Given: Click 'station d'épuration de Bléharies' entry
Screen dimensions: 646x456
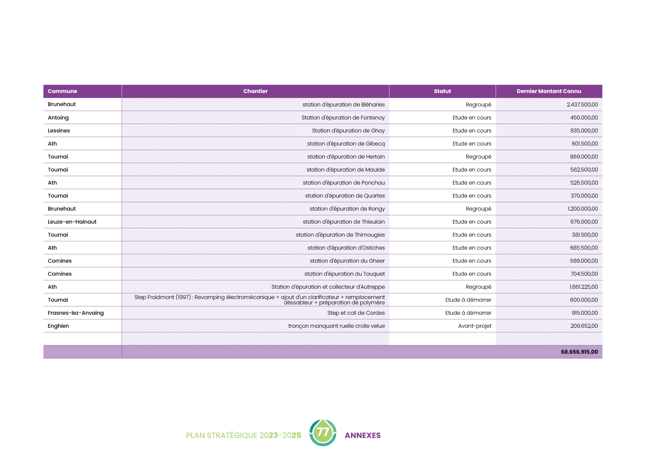Looking at the screenshot, I should [x=343, y=105].
